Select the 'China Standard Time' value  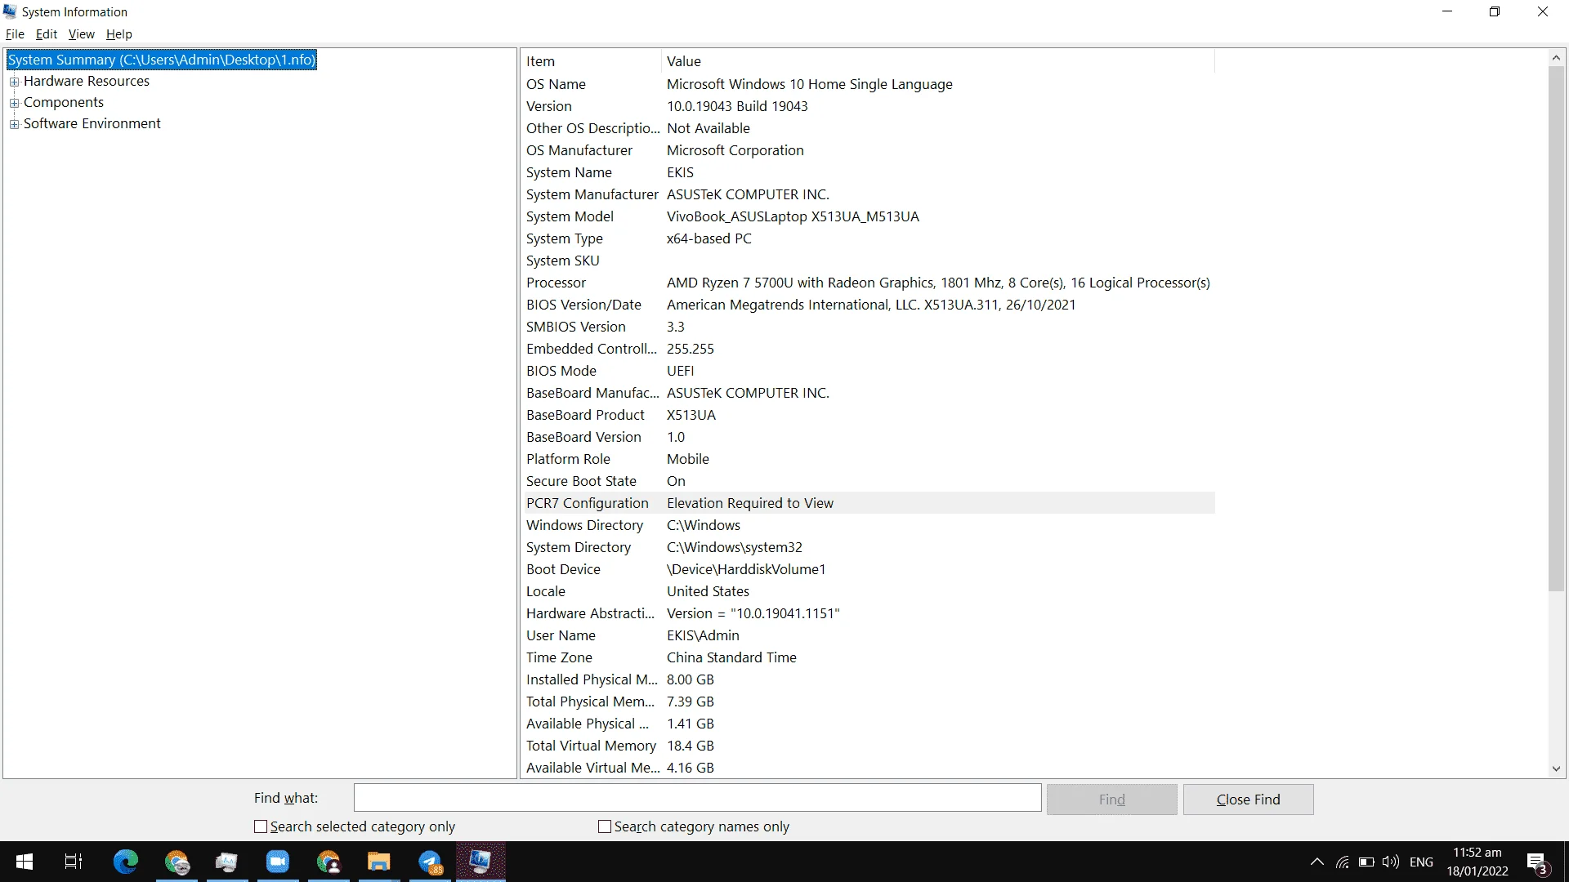(731, 657)
